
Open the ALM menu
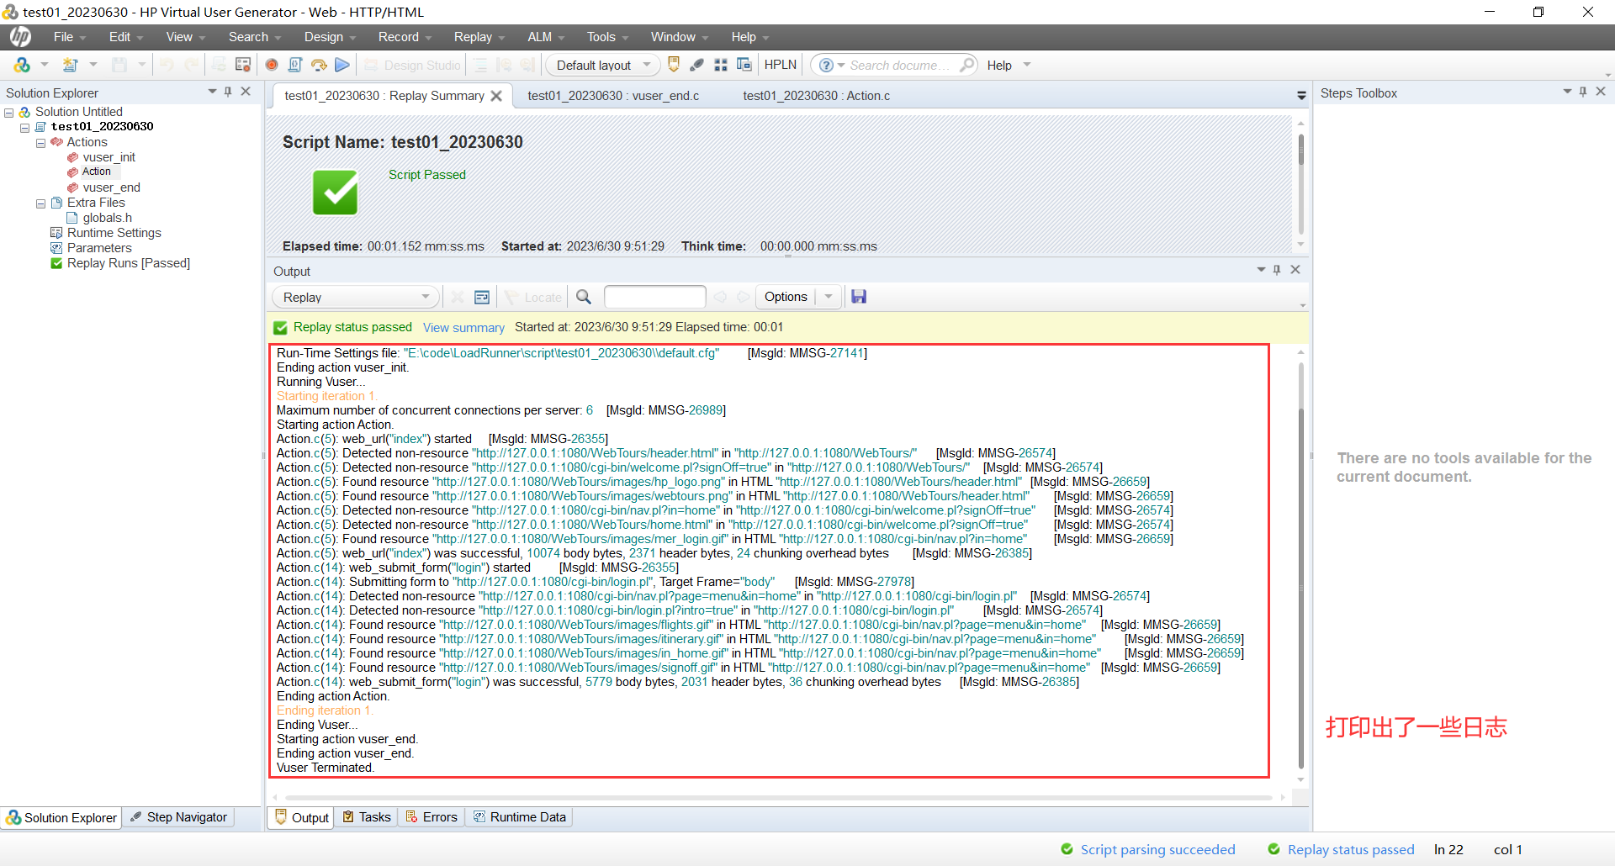click(x=546, y=37)
